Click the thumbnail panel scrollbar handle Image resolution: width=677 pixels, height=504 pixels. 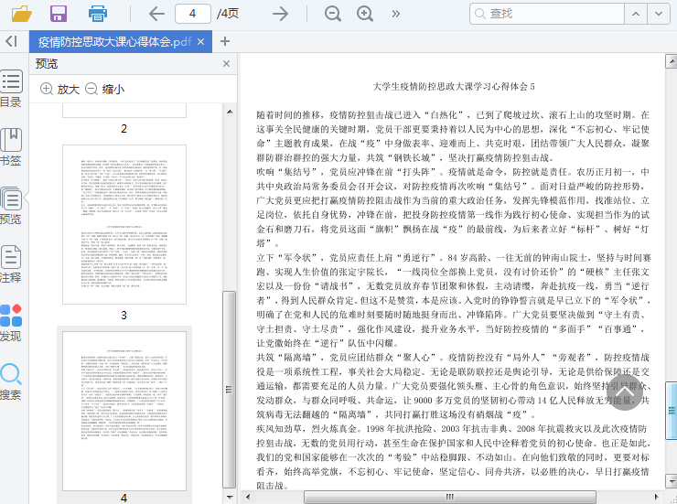(230, 390)
